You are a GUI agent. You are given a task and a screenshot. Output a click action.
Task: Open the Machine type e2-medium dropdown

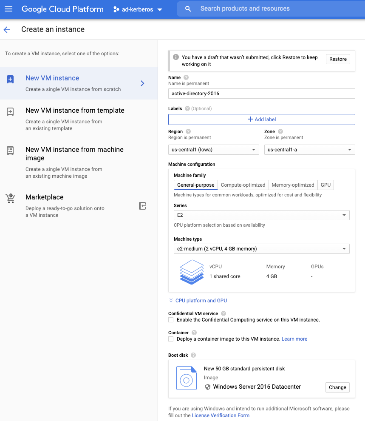click(x=261, y=249)
